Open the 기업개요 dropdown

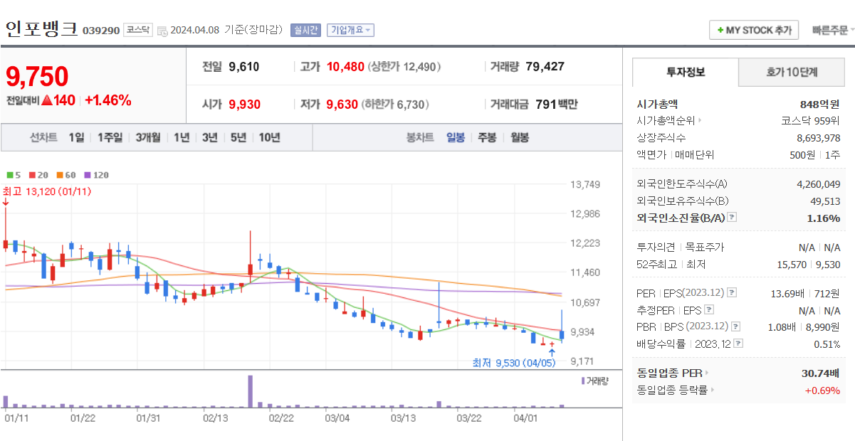[x=350, y=30]
